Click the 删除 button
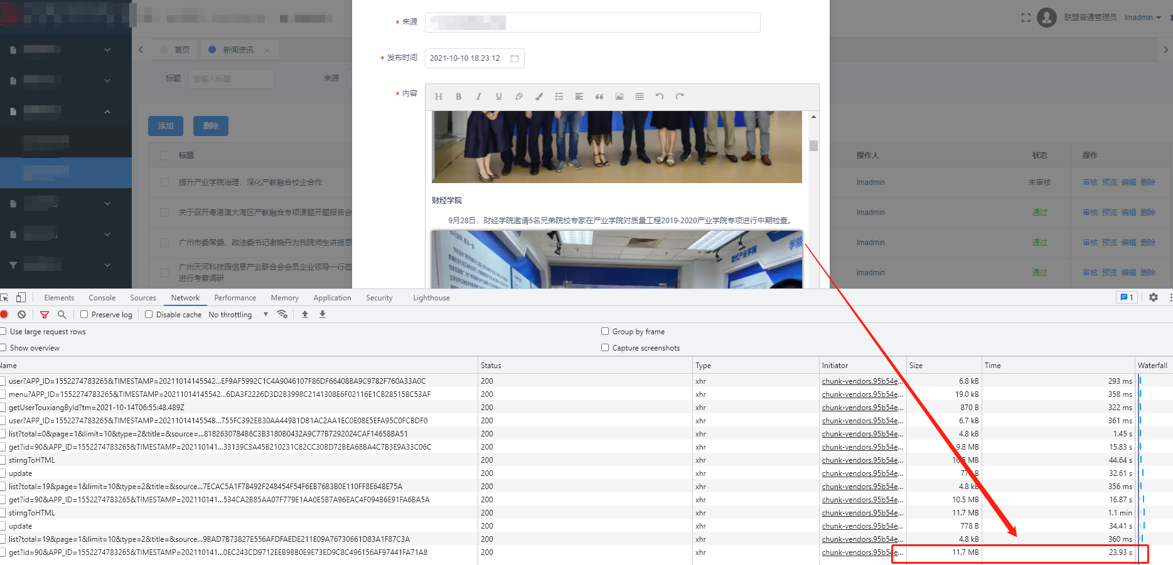1173x565 pixels. pyautogui.click(x=210, y=125)
